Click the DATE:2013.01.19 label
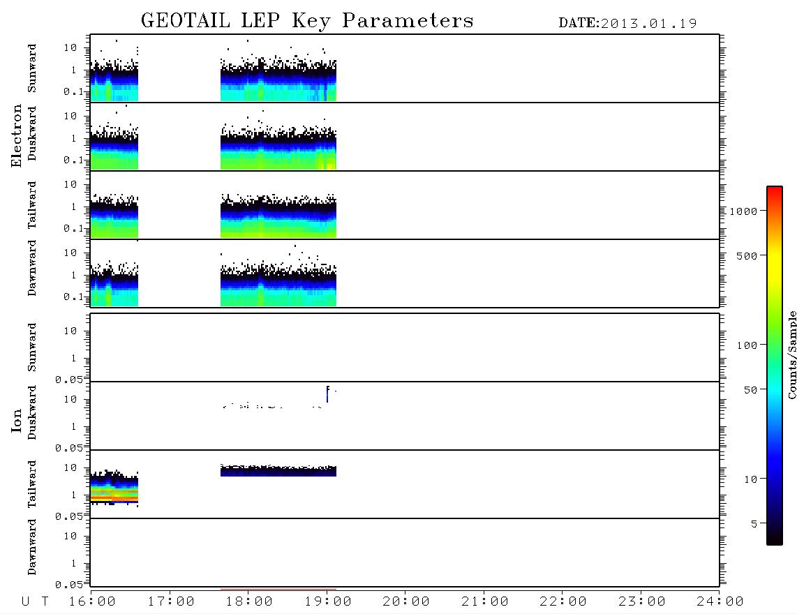797x614 pixels. click(x=627, y=24)
